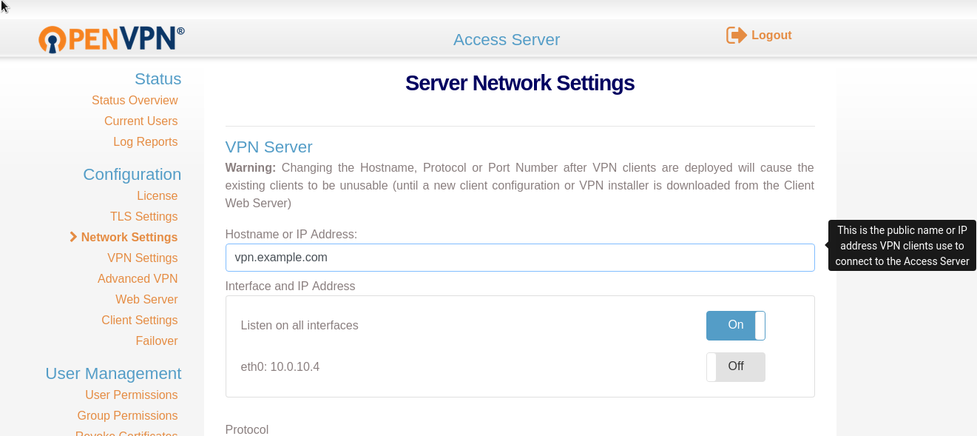Open Log Reports
The image size is (977, 436).
(x=145, y=142)
